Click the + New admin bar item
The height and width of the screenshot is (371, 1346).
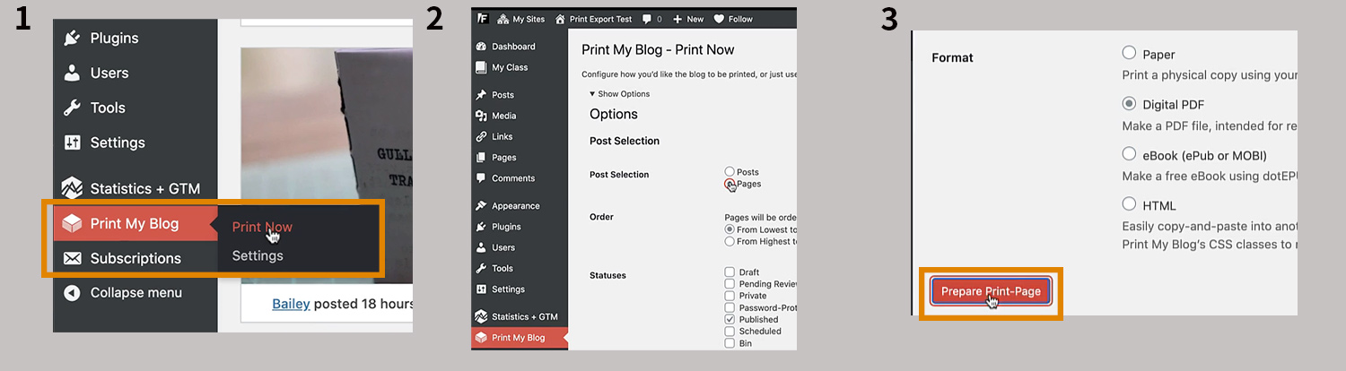(x=688, y=19)
